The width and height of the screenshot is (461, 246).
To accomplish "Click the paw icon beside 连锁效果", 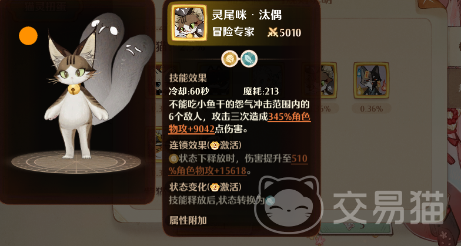I will pyautogui.click(x=215, y=146).
